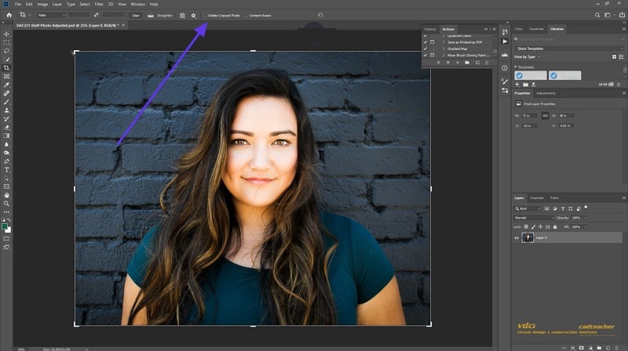Click the search magnifier icon top right
628x351 pixels.
tap(597, 15)
